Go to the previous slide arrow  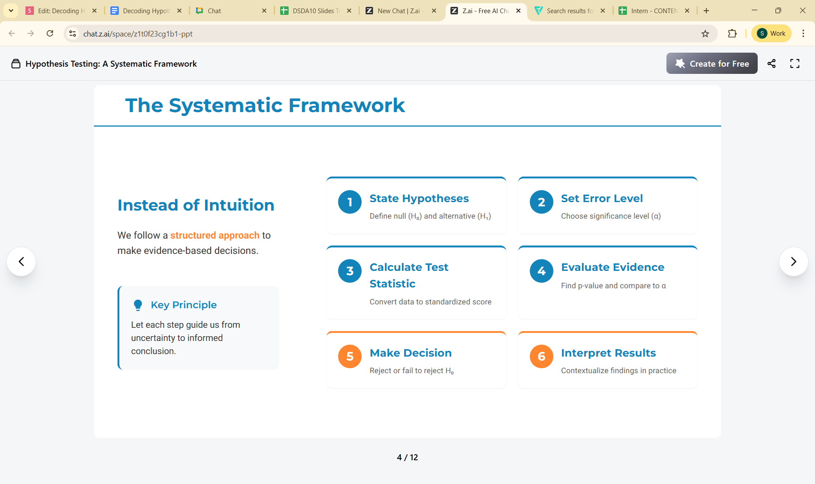click(x=21, y=262)
